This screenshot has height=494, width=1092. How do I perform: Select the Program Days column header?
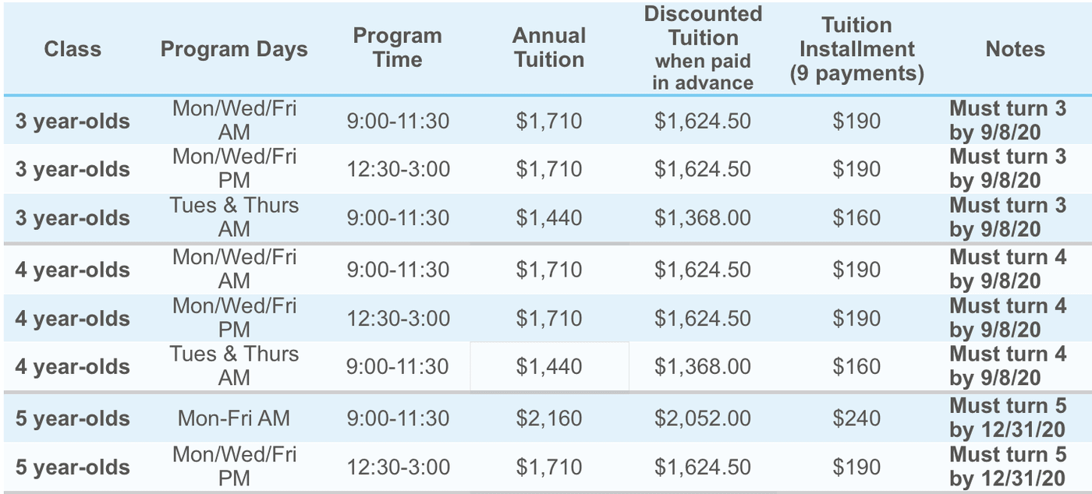point(234,49)
